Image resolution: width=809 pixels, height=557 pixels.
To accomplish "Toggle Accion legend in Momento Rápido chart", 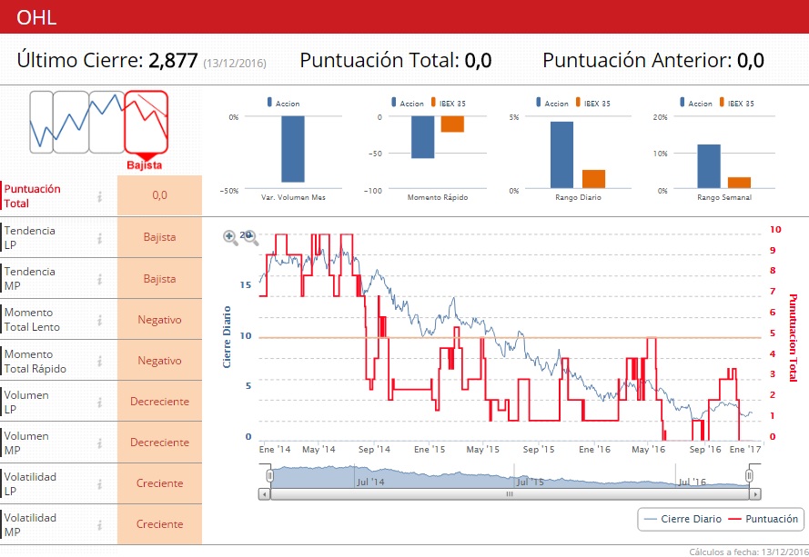I will [408, 103].
